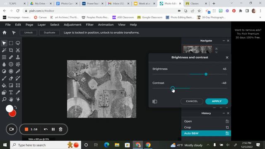Select the Lasso select tool
Image resolution: width=265 pixels, height=149 pixels.
(x=18, y=43)
